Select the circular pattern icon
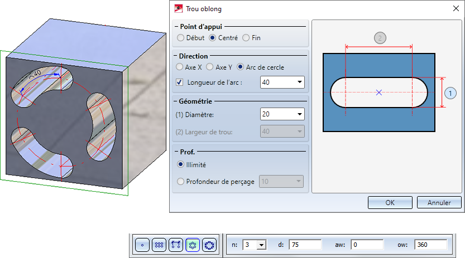465x258 pixels. pos(193,245)
